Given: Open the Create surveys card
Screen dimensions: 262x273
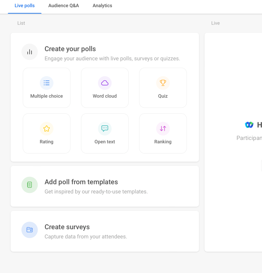Looking at the screenshot, I should (105, 231).
